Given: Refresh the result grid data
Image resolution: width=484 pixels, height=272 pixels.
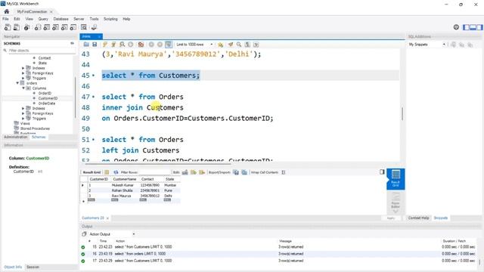Looking at the screenshot, I should (x=116, y=172).
